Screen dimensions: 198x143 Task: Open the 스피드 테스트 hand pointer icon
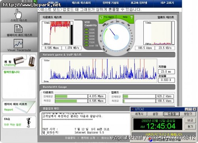pos(18,14)
